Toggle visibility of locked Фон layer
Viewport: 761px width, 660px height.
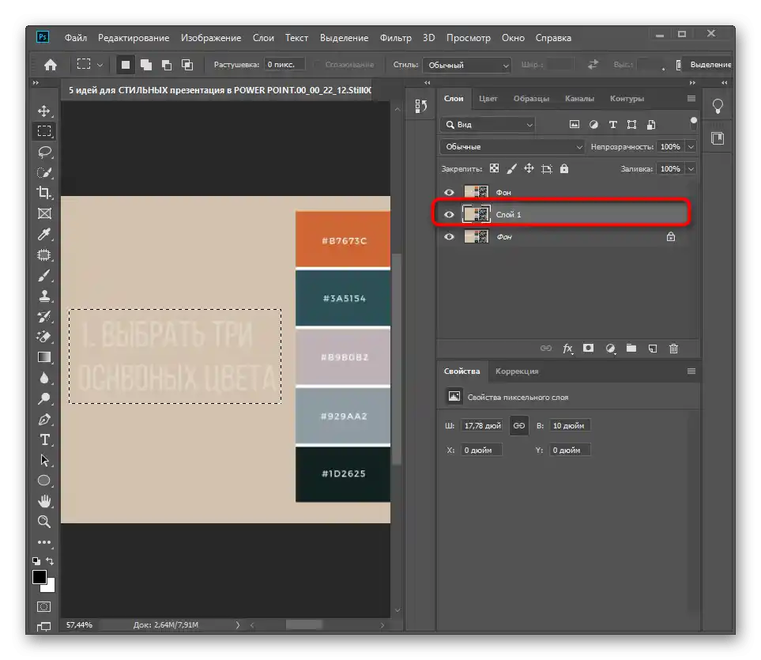450,236
